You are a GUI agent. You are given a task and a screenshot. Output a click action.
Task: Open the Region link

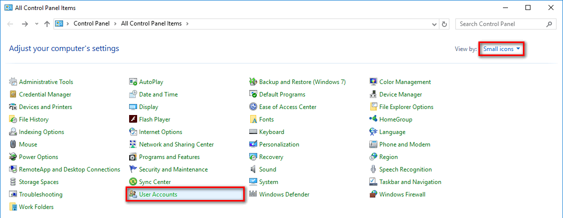click(x=388, y=157)
